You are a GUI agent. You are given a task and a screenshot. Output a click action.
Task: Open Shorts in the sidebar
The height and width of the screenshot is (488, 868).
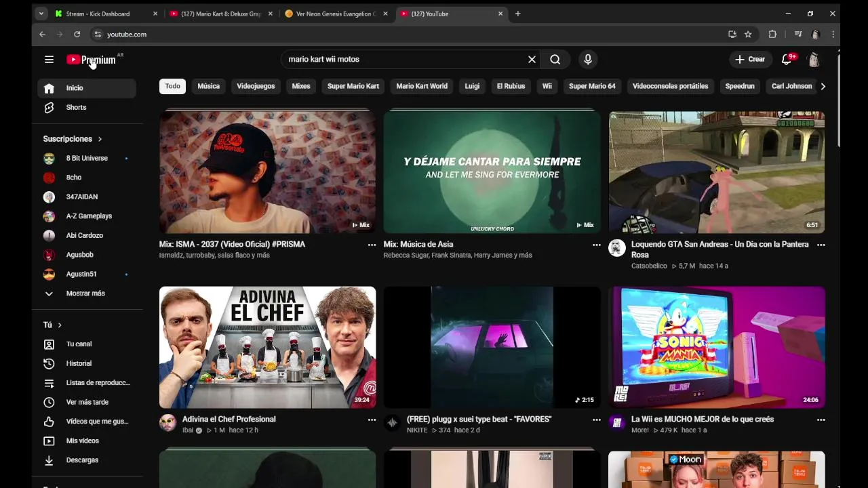(x=87, y=108)
